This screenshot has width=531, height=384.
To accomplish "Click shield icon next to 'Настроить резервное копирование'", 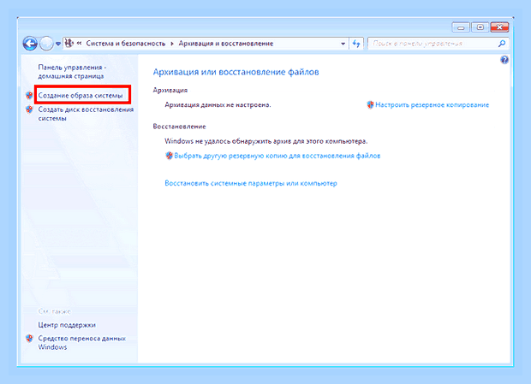I will [x=370, y=105].
